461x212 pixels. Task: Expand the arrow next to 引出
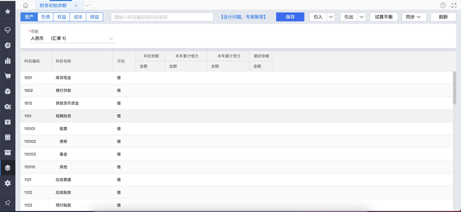pos(362,17)
